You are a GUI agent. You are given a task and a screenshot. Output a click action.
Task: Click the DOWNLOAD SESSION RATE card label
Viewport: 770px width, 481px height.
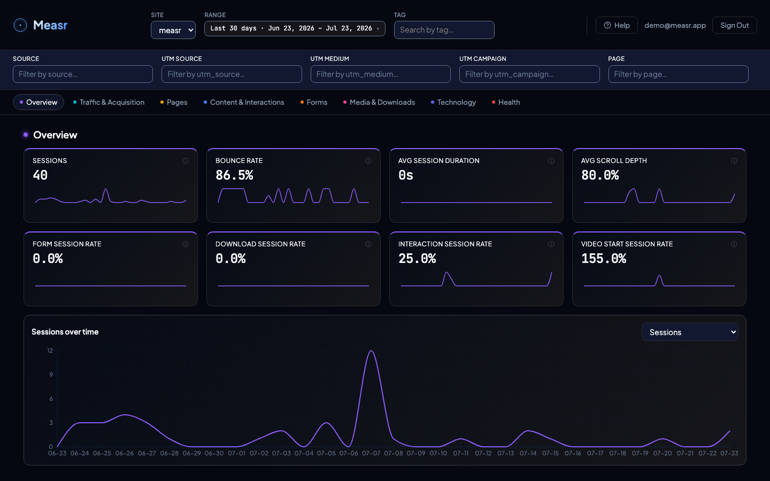click(260, 244)
